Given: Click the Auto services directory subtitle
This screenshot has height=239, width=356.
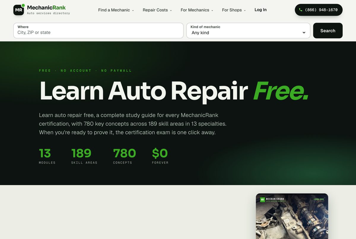Looking at the screenshot, I should click(x=48, y=13).
